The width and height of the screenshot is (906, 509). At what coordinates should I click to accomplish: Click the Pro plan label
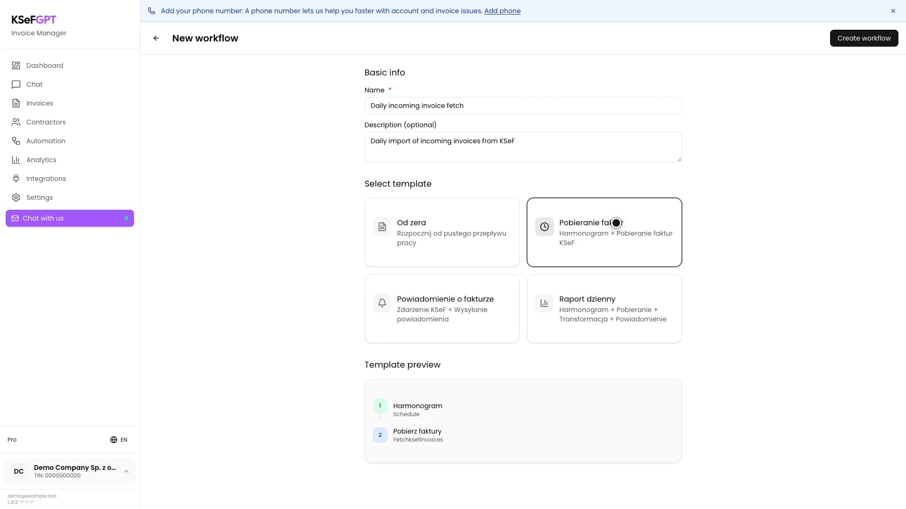tap(12, 440)
